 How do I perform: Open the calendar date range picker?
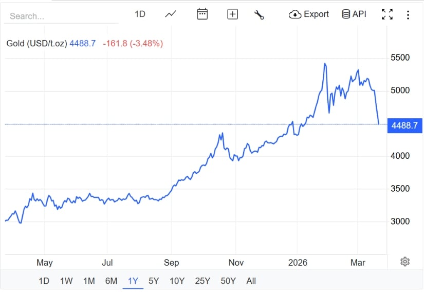pos(202,14)
